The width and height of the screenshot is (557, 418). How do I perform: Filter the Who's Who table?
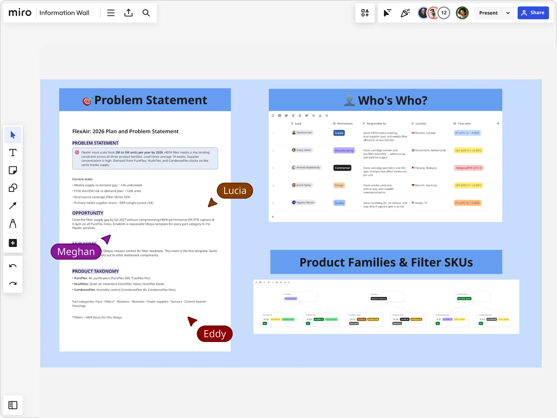point(293,116)
